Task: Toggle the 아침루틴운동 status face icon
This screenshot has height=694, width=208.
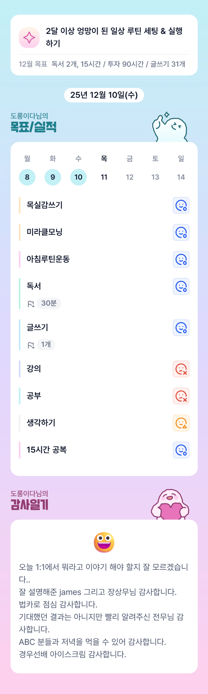Action: (x=181, y=259)
